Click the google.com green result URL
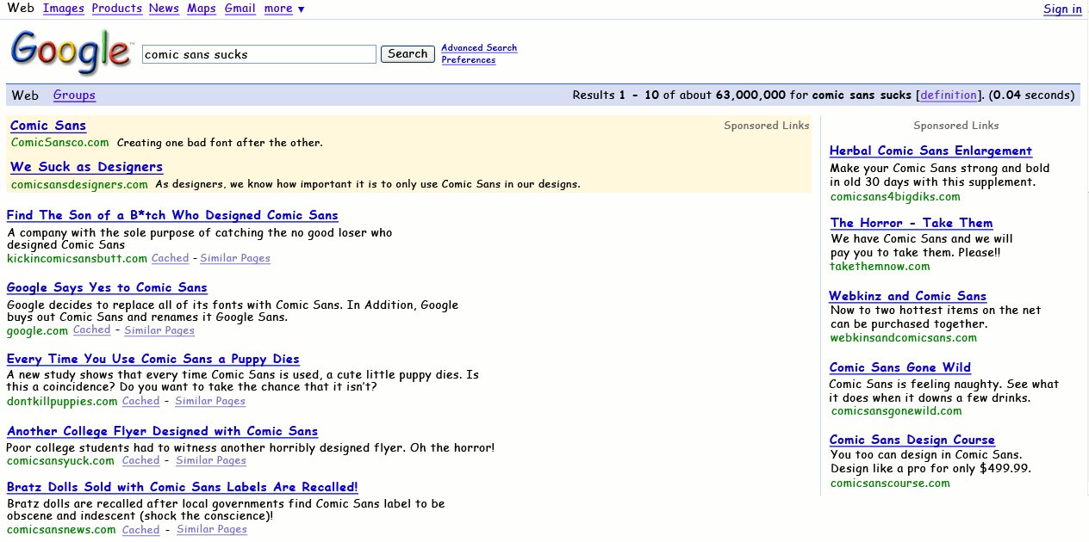Screen dimensions: 1089x542 click(37, 330)
